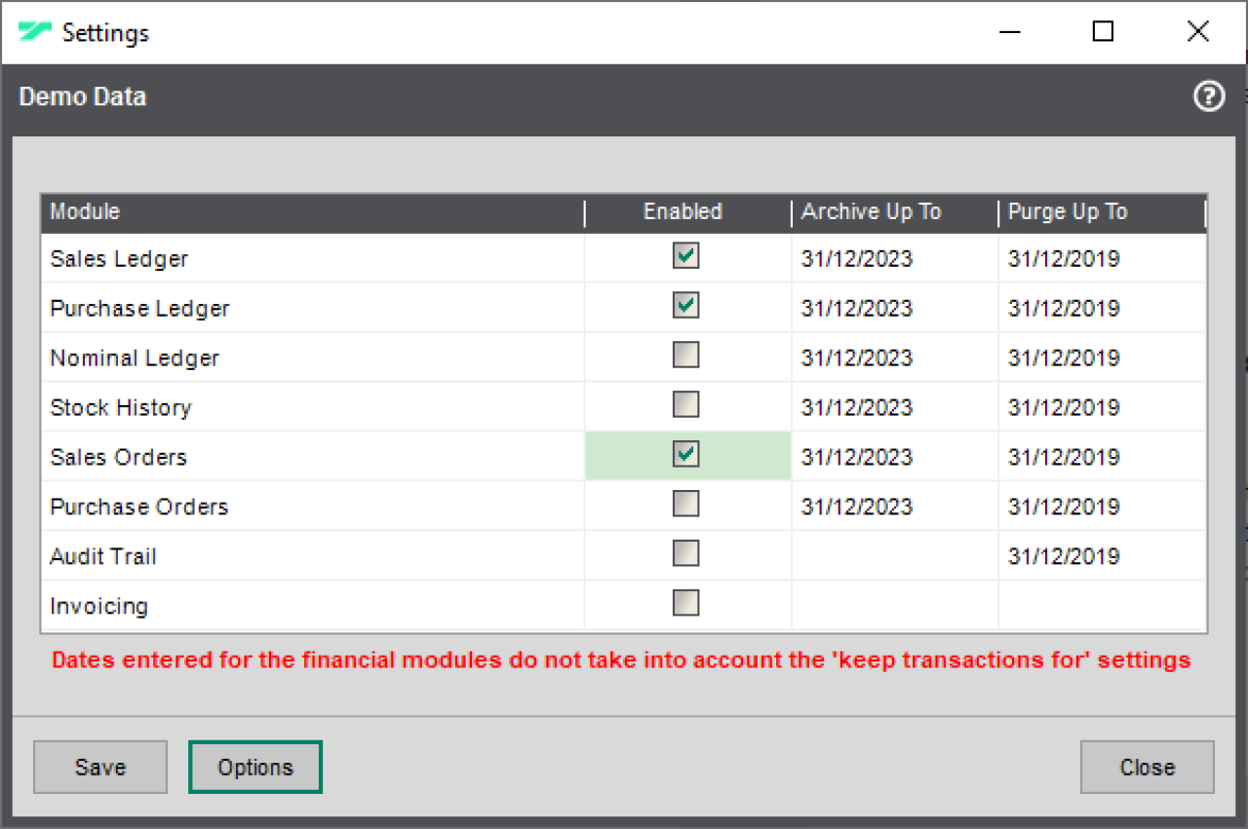Click the Archive Up To column header
1248x829 pixels.
coord(894,212)
